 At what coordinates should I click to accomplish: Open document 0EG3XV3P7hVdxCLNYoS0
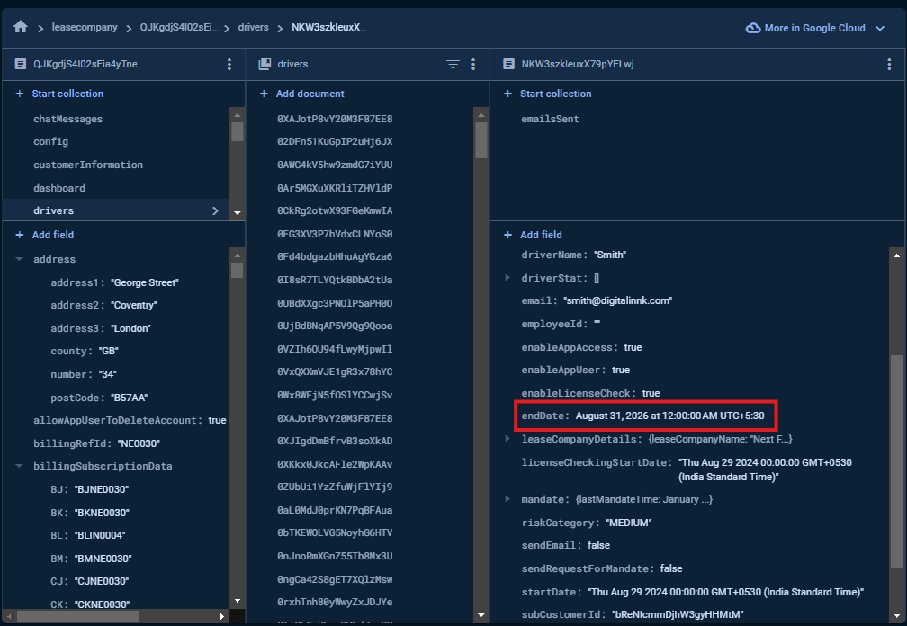click(335, 234)
